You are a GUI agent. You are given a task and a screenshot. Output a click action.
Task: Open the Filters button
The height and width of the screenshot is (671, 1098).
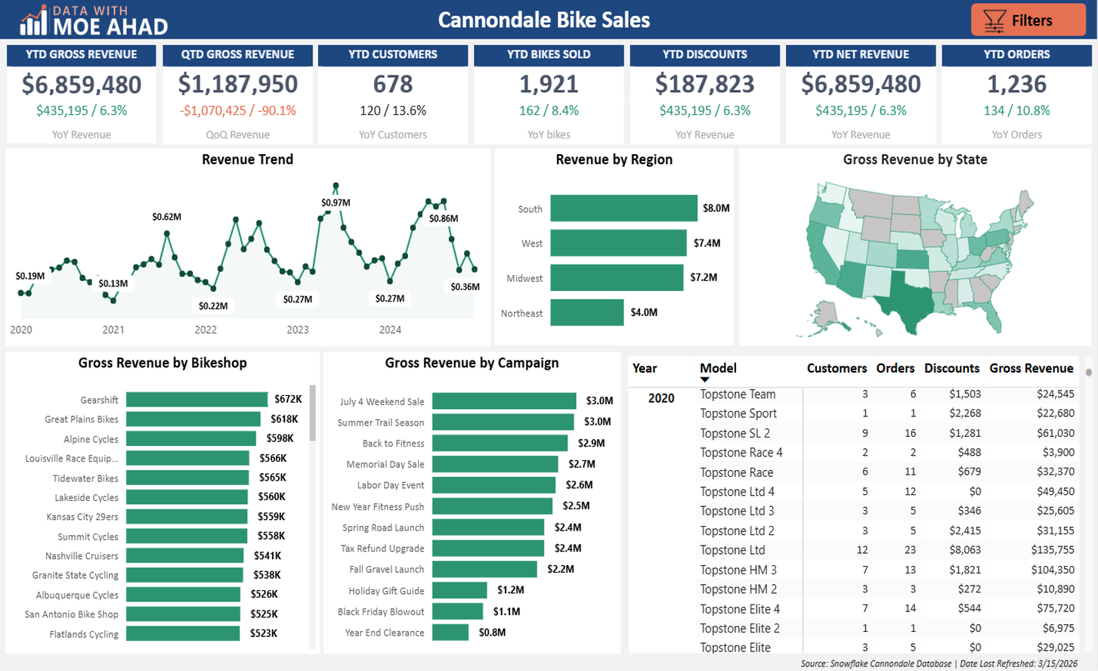pos(1028,20)
